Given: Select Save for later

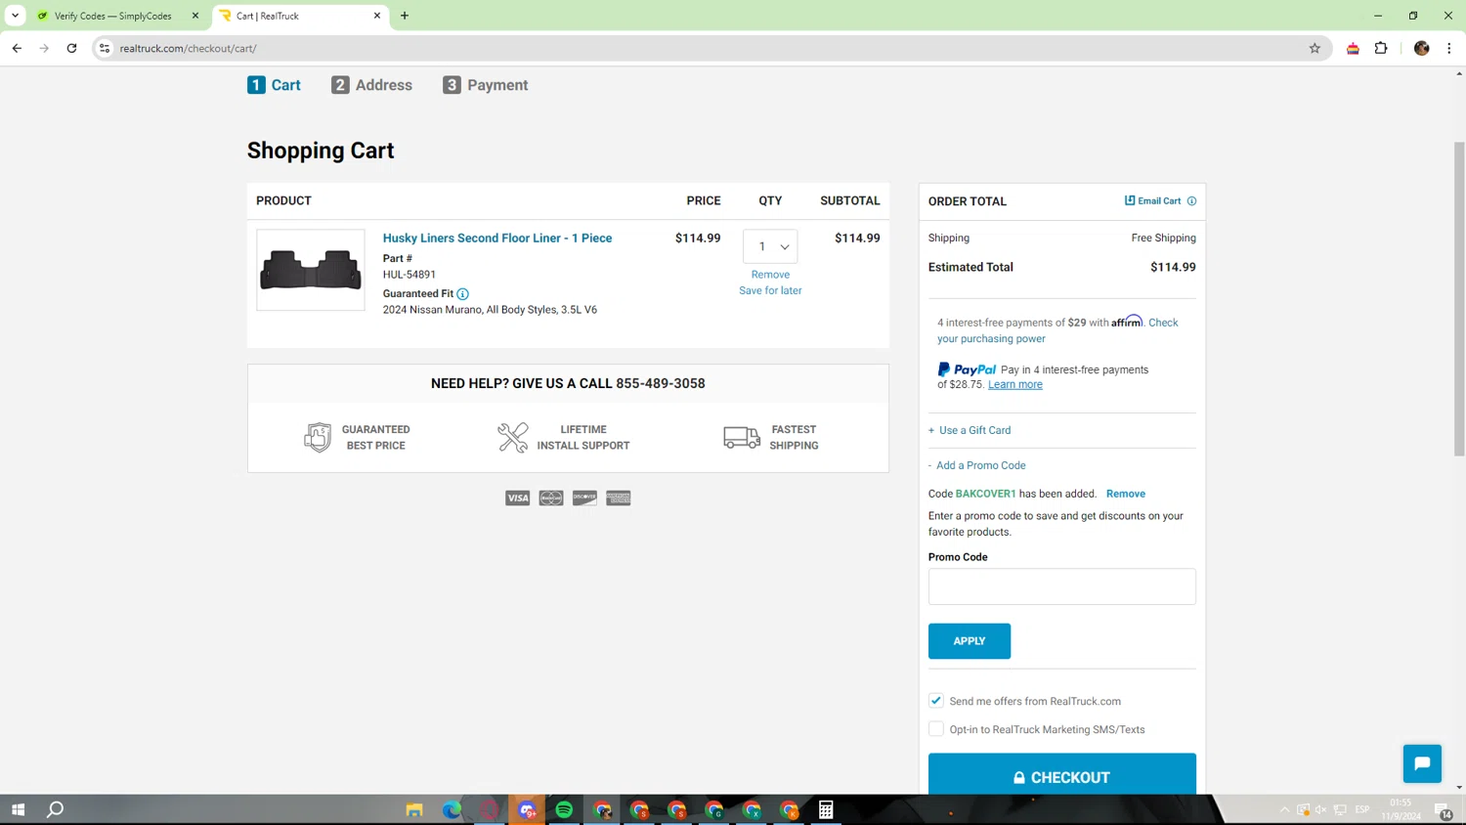Looking at the screenshot, I should [770, 290].
